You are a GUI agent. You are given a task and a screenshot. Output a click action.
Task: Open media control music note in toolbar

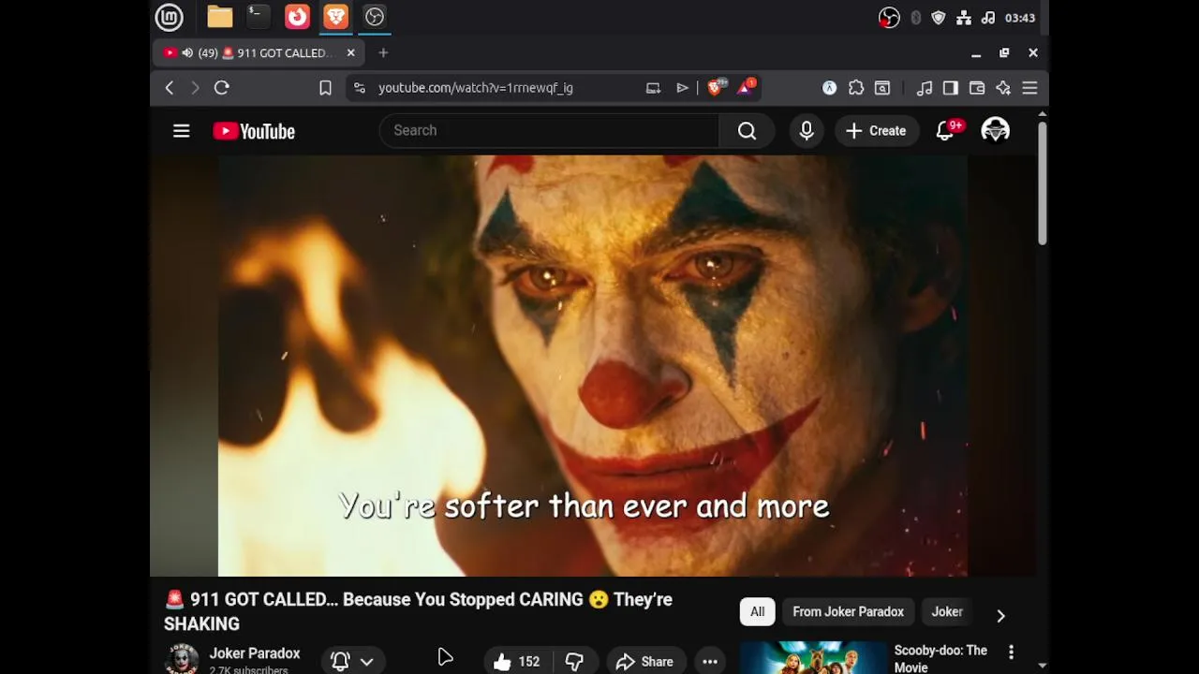coord(925,88)
